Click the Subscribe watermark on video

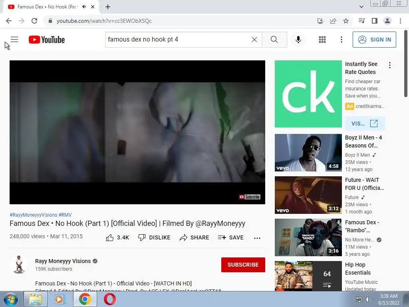pyautogui.click(x=250, y=197)
